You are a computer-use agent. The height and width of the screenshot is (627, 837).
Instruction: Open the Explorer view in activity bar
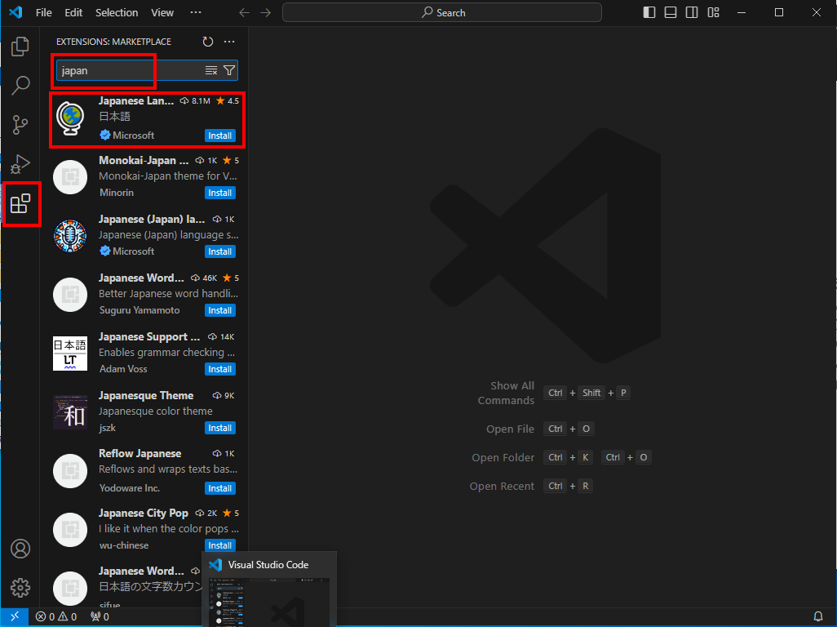(x=20, y=47)
